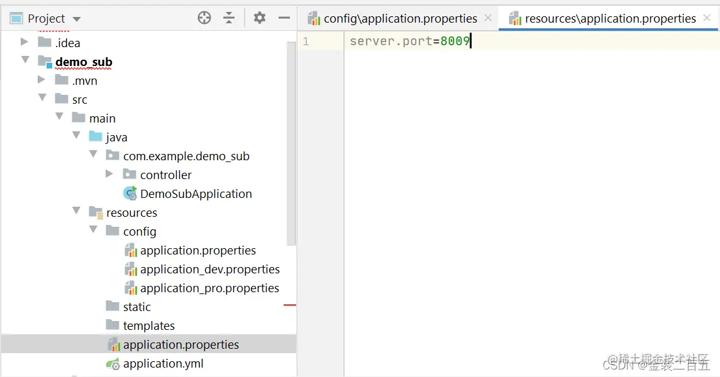Expand the controller package
The height and width of the screenshot is (377, 720).
pyautogui.click(x=109, y=174)
